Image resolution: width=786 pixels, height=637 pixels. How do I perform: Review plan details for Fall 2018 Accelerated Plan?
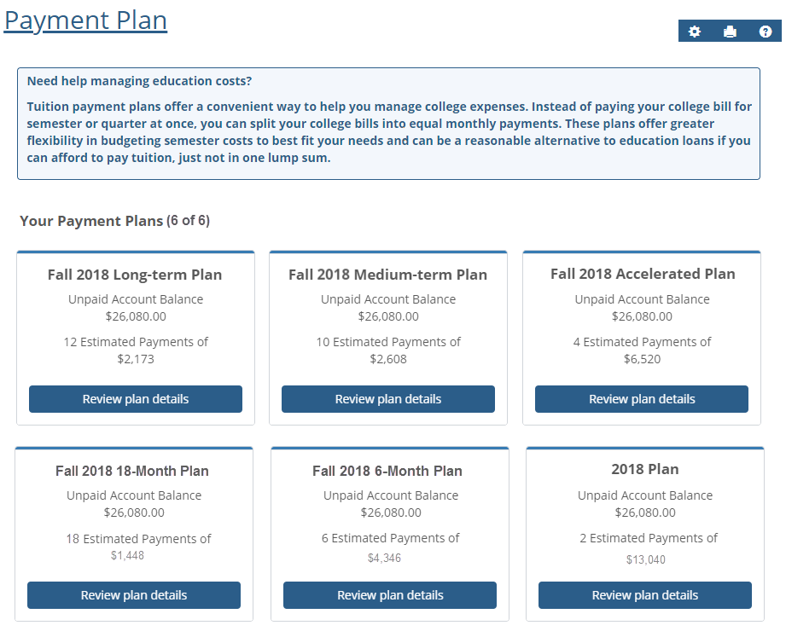[642, 399]
